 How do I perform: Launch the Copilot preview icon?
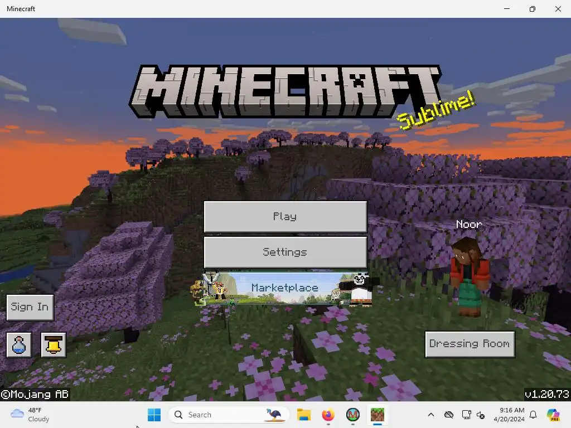[553, 415]
